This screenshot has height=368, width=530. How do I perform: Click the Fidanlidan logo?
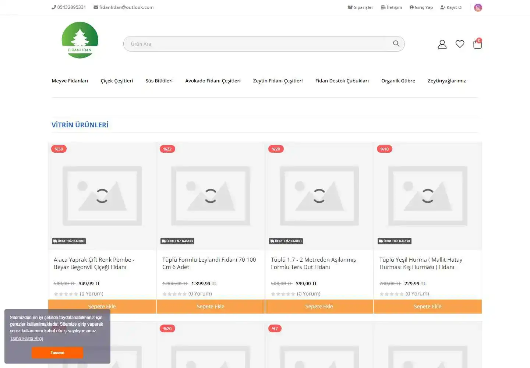80,40
